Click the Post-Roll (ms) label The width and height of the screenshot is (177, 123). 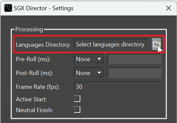(x=34, y=73)
